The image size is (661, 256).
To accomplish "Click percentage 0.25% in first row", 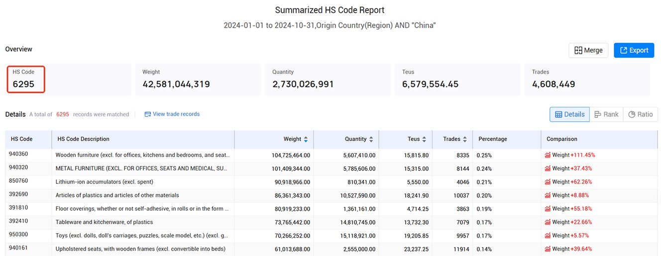I will pos(484,155).
